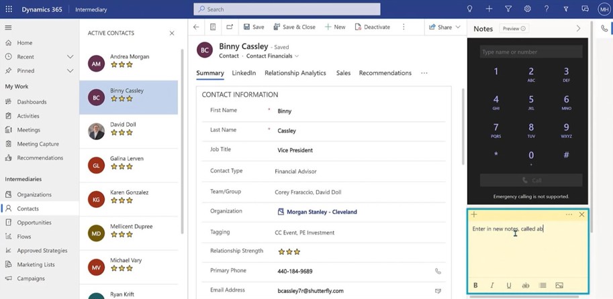Open advanced find funnel icon
Screen dimensions: 613x299
pyautogui.click(x=508, y=9)
